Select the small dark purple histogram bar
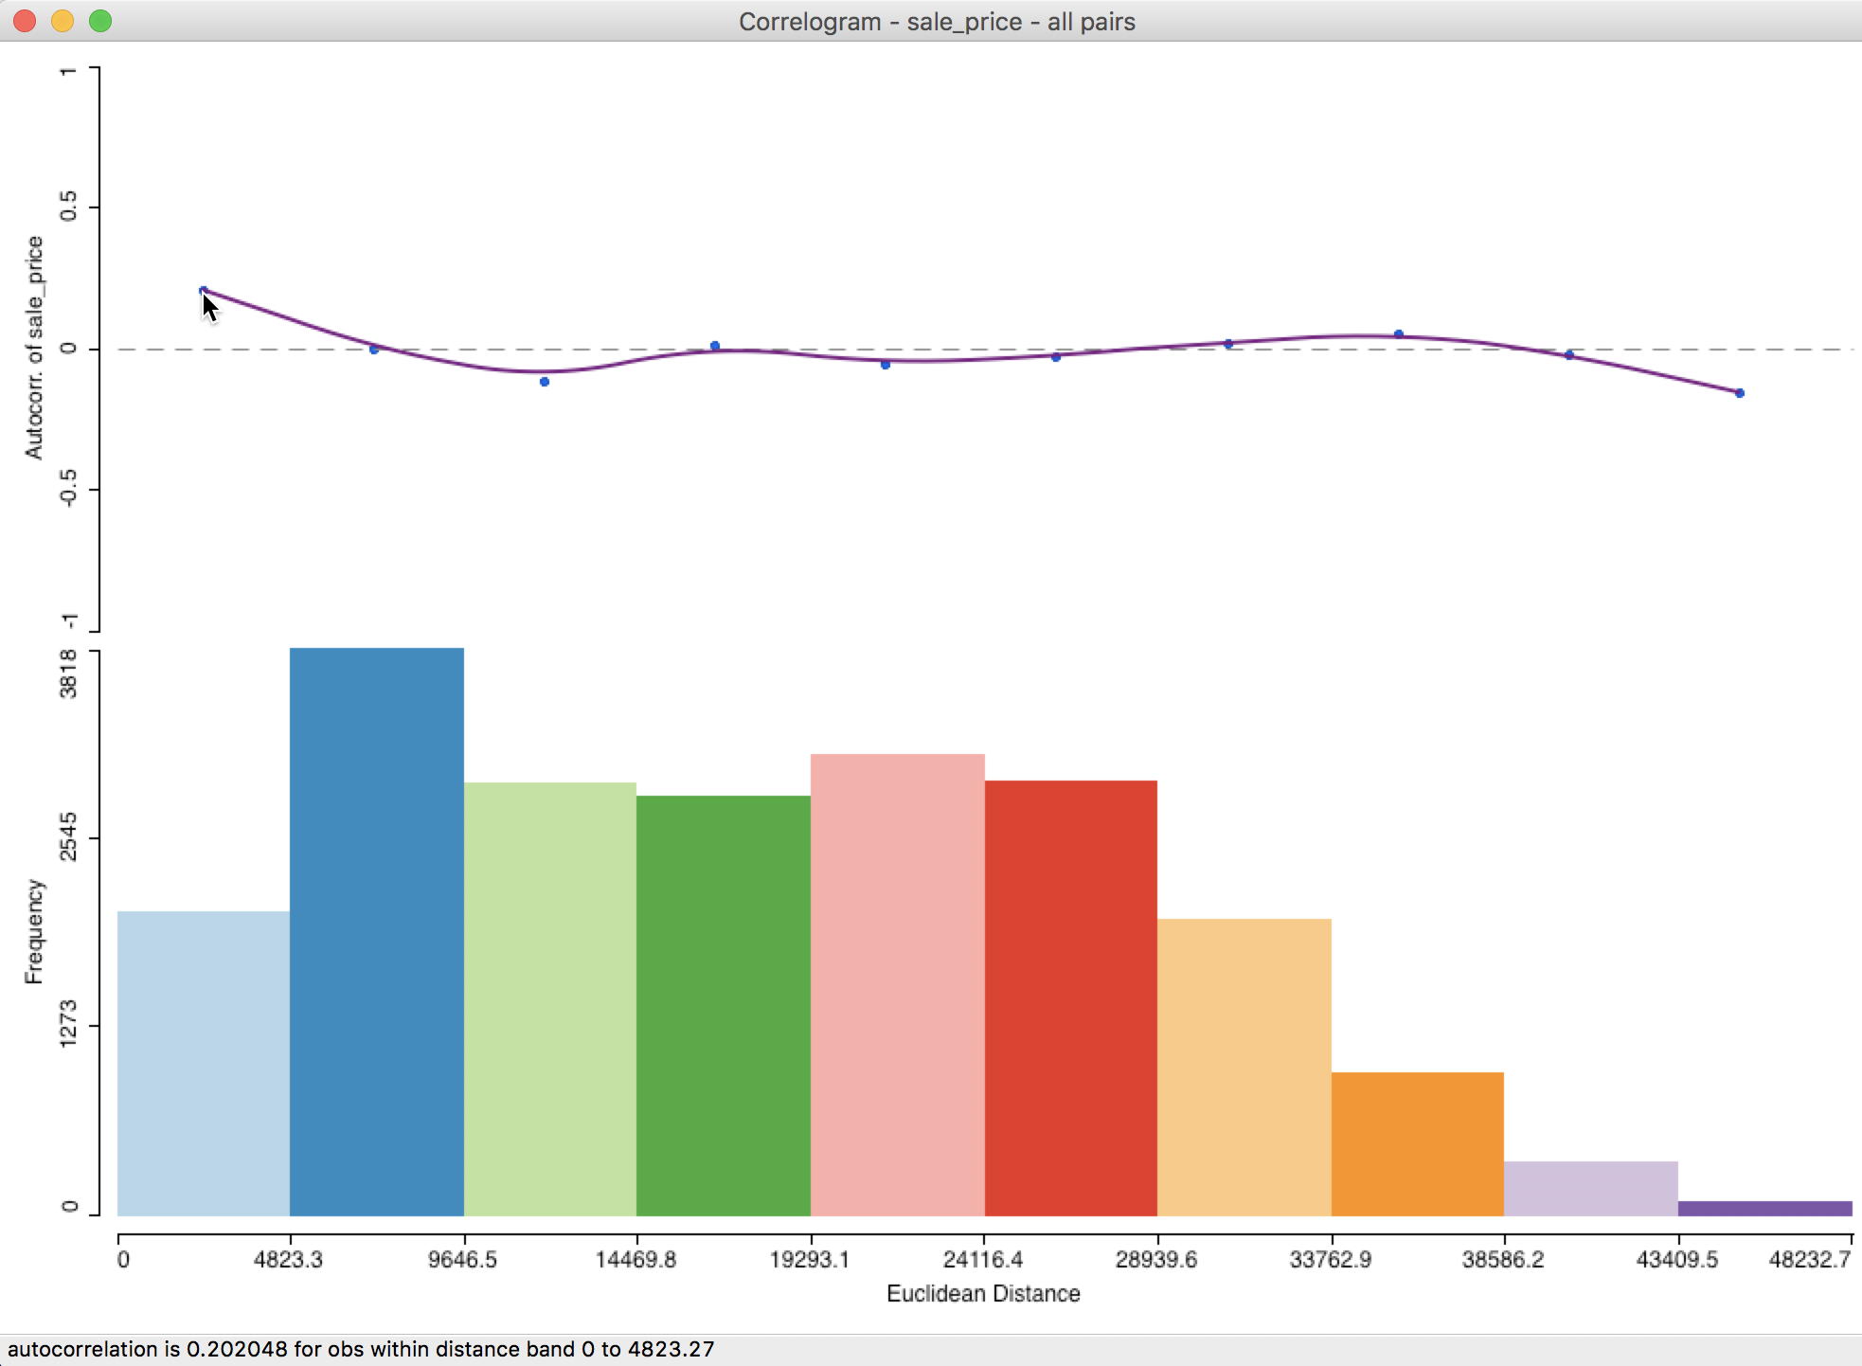Image resolution: width=1862 pixels, height=1366 pixels. pyautogui.click(x=1764, y=1208)
